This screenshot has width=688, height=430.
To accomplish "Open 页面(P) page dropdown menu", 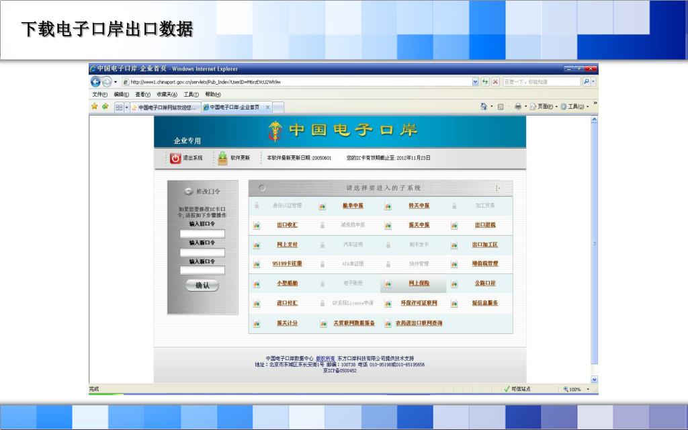I will [x=544, y=107].
